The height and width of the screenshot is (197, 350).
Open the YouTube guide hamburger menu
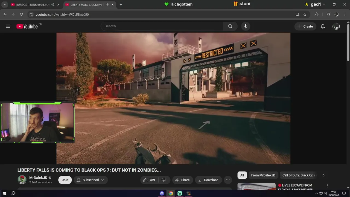pyautogui.click(x=8, y=26)
